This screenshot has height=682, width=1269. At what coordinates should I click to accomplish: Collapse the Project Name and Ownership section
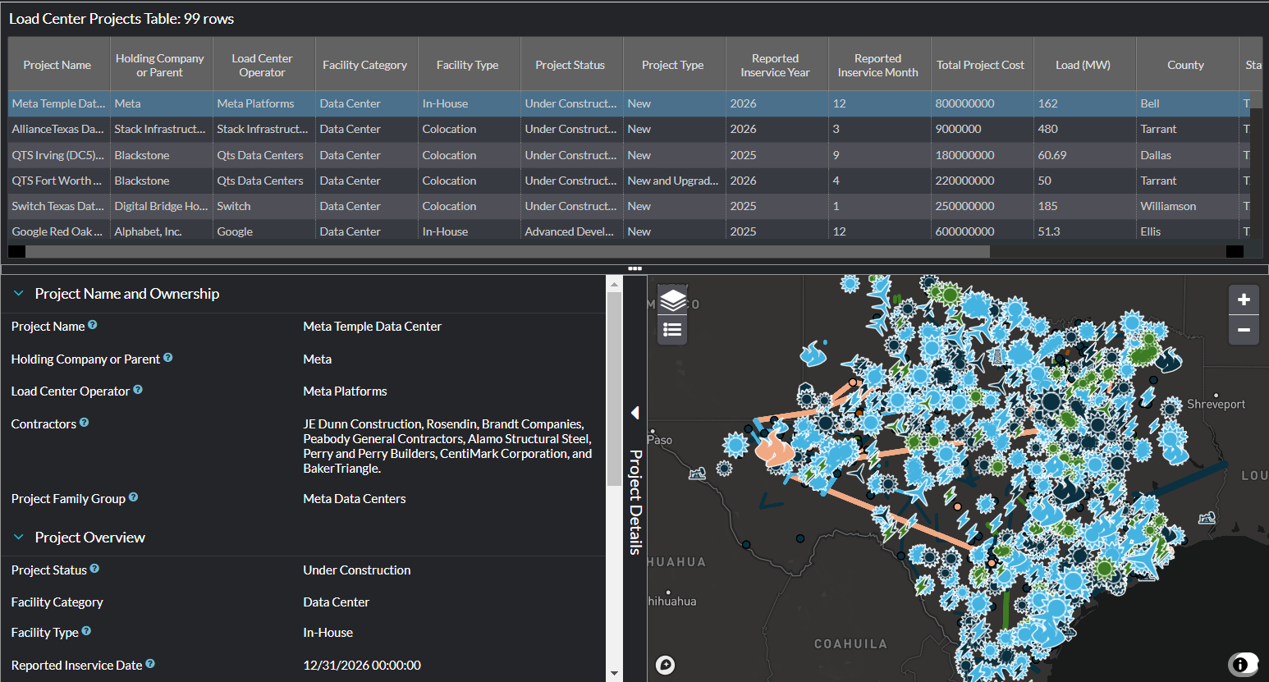(18, 293)
